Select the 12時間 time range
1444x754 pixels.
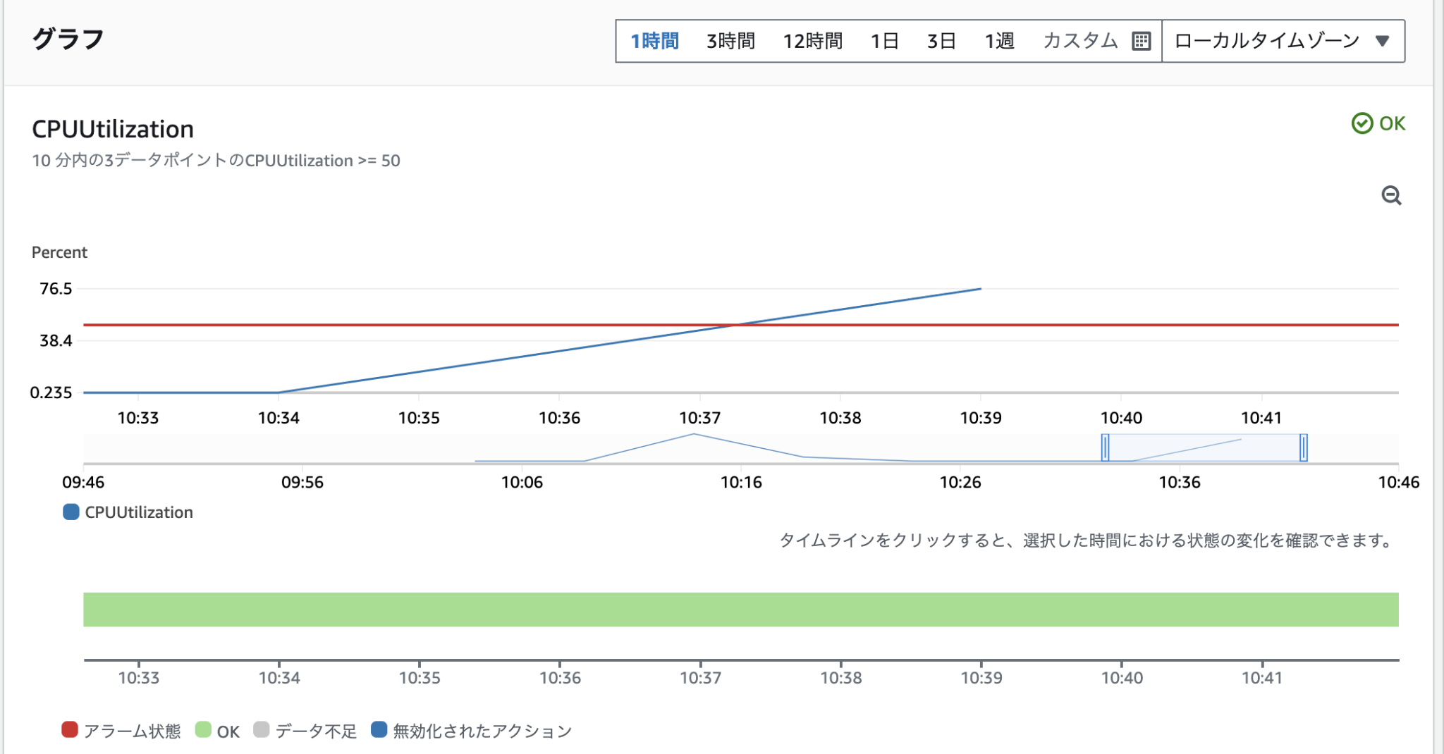[812, 41]
